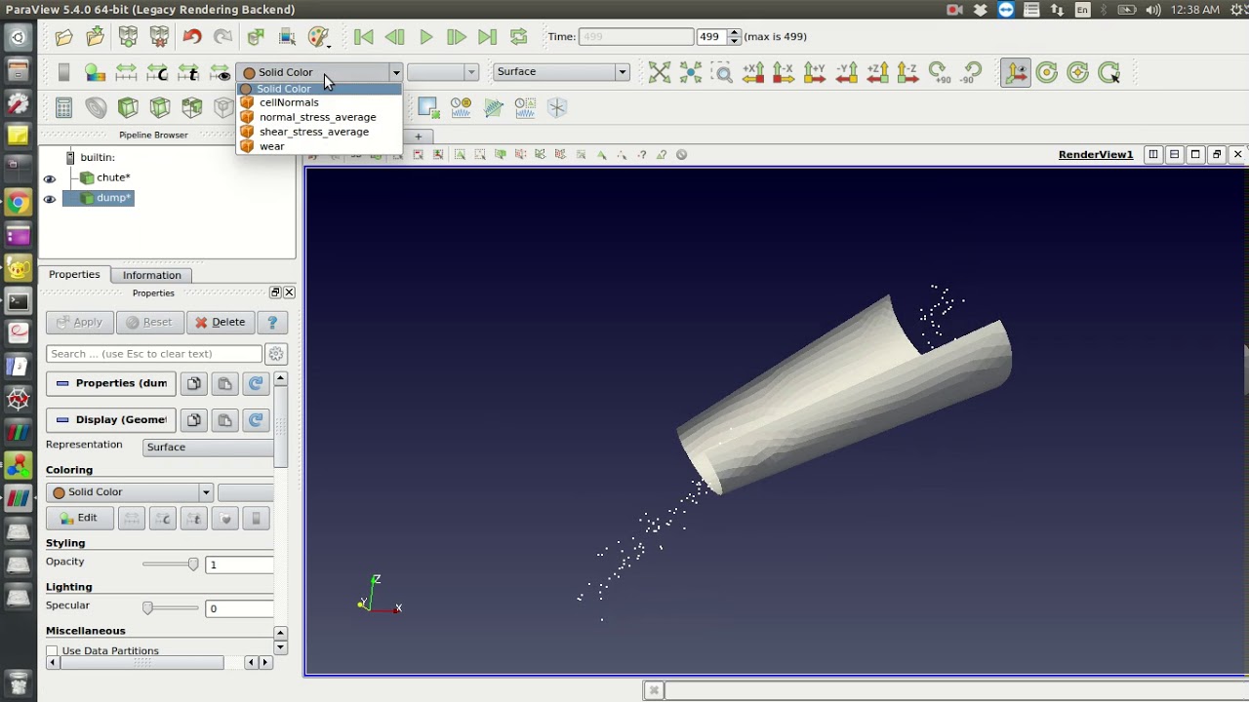1249x702 pixels.
Task: Set view direction to +Y
Action: 815,72
